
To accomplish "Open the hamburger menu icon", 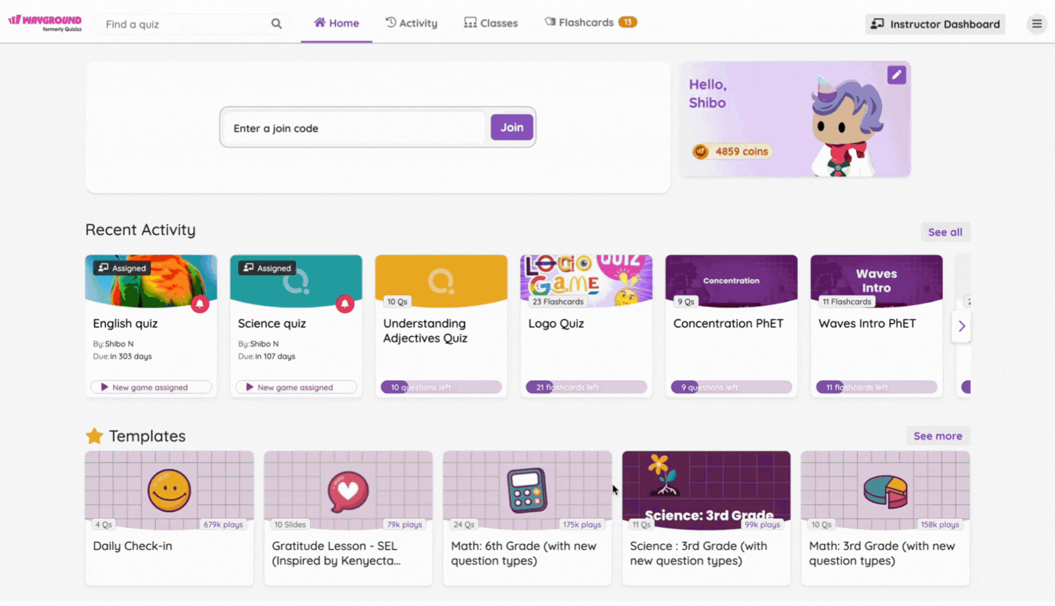I will tap(1036, 24).
